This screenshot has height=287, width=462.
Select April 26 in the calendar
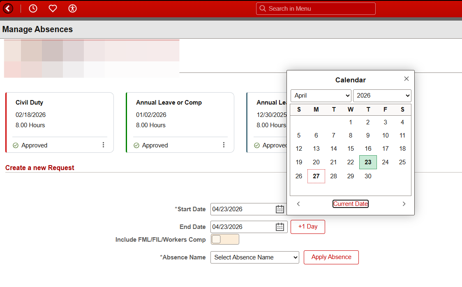pyautogui.click(x=299, y=176)
